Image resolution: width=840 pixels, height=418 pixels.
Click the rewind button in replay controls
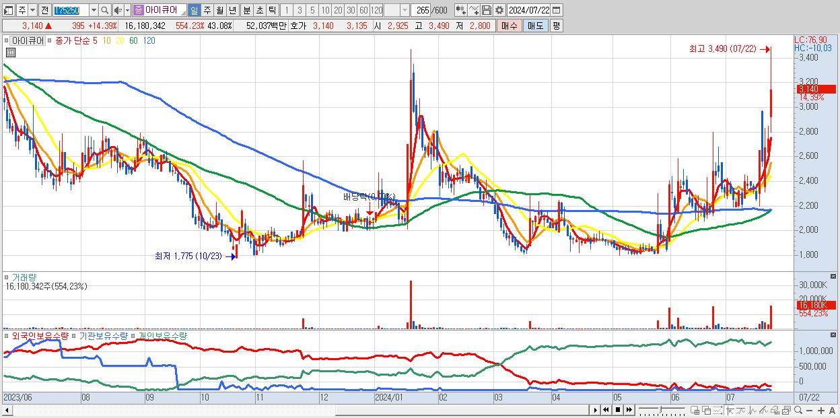point(606,409)
